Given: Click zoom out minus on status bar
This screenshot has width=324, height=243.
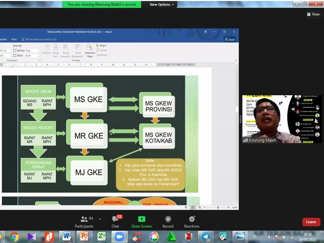Looking at the screenshot, I should (205, 207).
